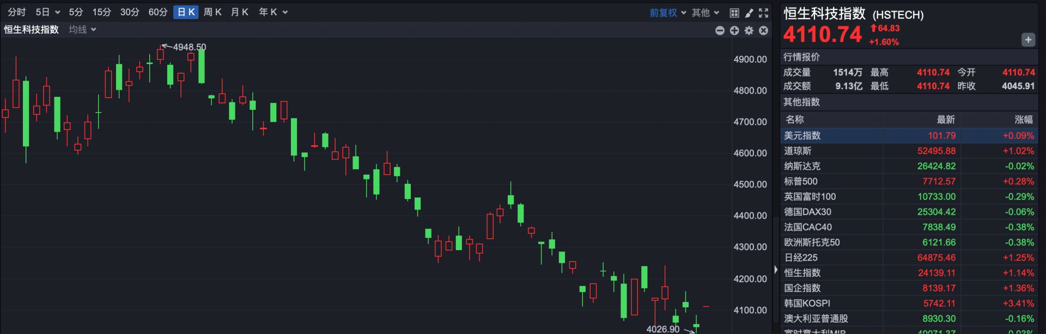Click the 行情报价 section header
The width and height of the screenshot is (1046, 334).
tap(801, 57)
